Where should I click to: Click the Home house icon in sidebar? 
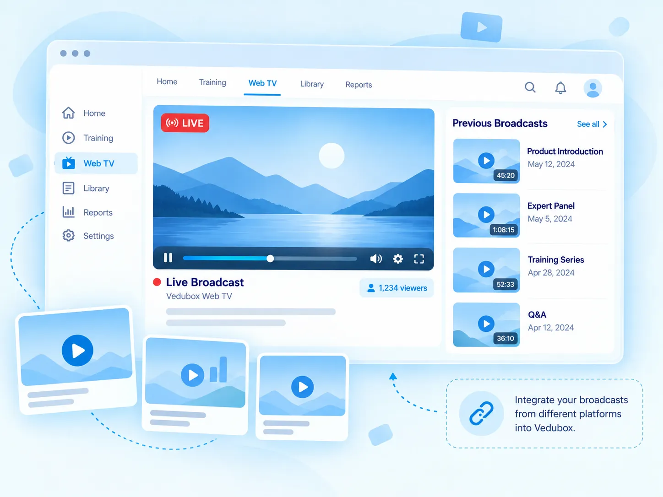[68, 113]
